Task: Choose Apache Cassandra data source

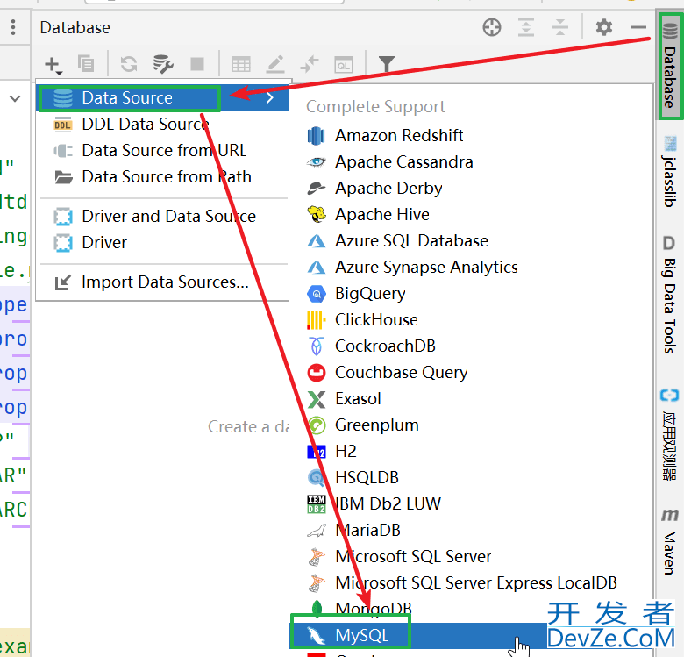Action: 471,162
